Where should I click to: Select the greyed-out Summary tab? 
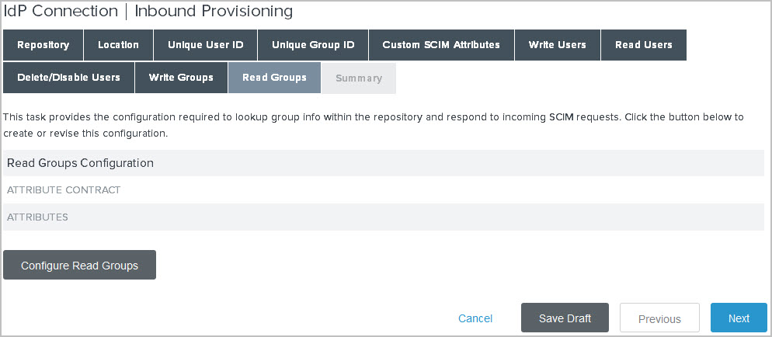358,78
